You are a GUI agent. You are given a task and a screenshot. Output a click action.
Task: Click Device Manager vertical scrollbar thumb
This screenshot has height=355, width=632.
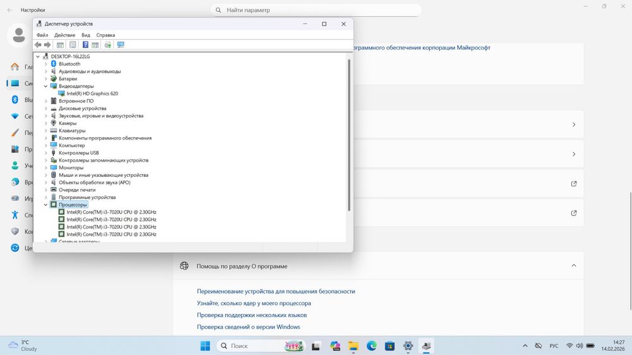349,135
